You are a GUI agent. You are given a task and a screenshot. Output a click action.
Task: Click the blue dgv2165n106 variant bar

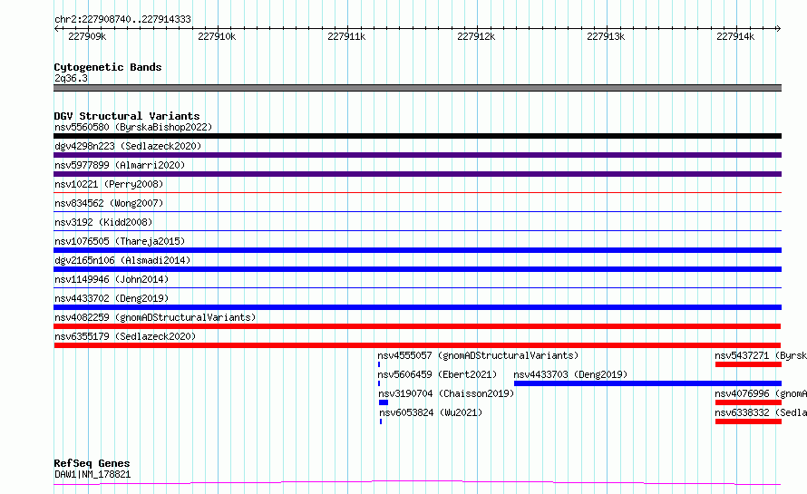pos(417,269)
